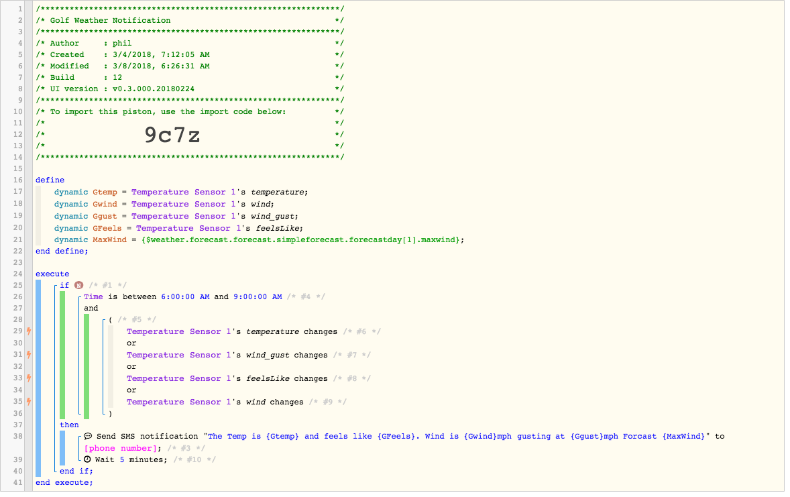Click line number 38 in the gutter
Screen dimensions: 790x497
coord(17,437)
